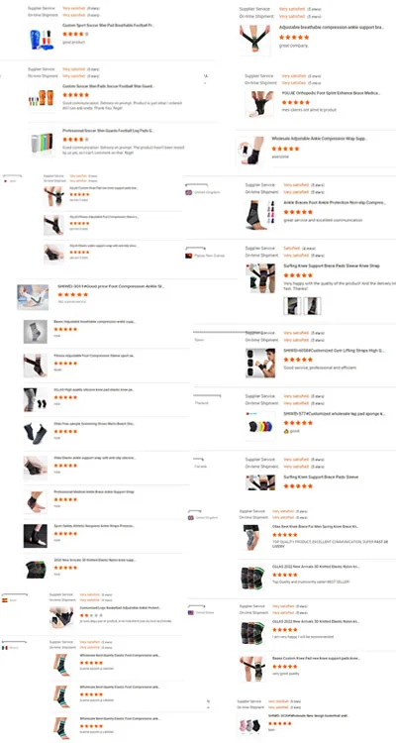Screen dimensions: 396x743
Task: Click the United States flag icon
Action: pyautogui.click(x=190, y=612)
